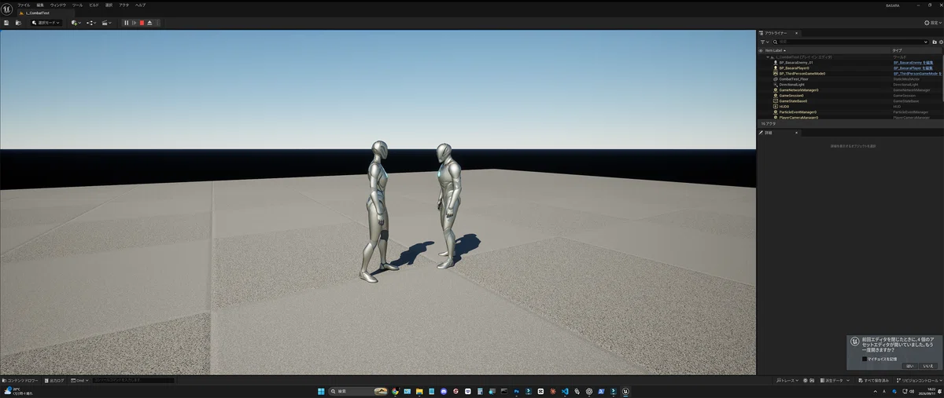Open the ファイル menu

[24, 5]
